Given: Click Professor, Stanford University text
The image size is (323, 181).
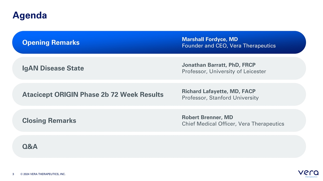Looking at the screenshot, I should click(x=220, y=98).
